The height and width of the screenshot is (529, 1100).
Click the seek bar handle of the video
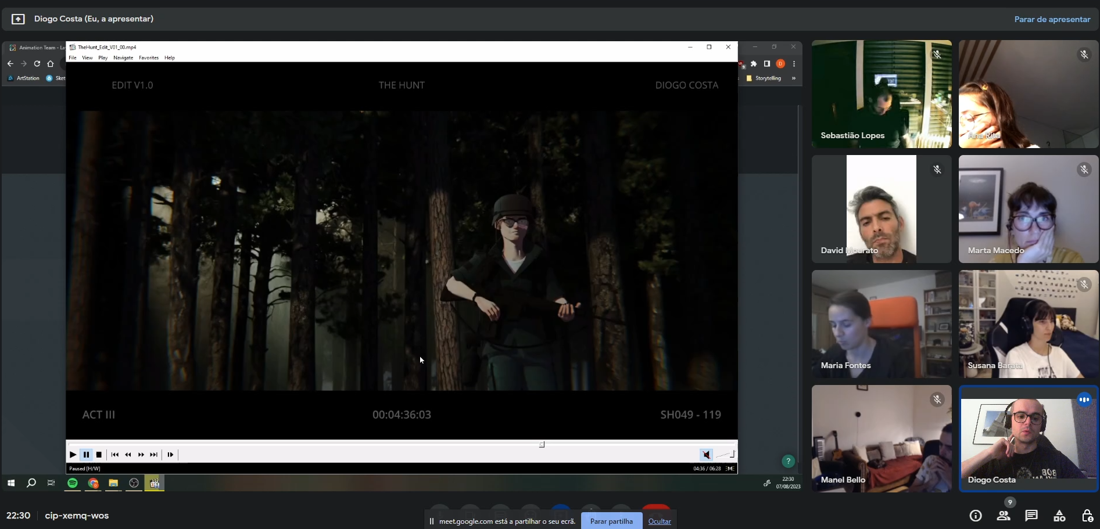coord(542,445)
